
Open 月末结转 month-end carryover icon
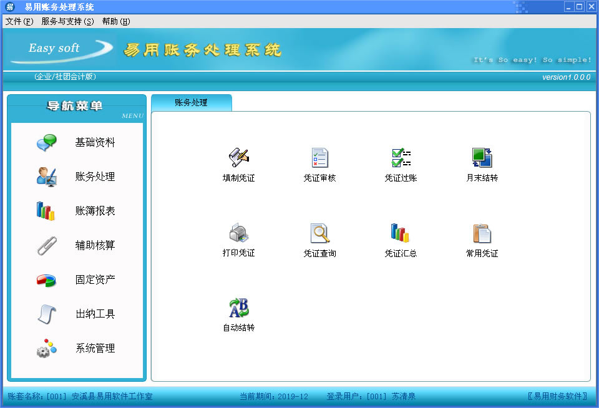point(482,157)
